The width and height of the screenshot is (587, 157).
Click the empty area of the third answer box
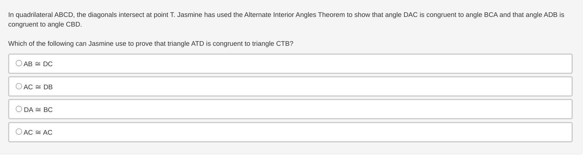[308, 109]
